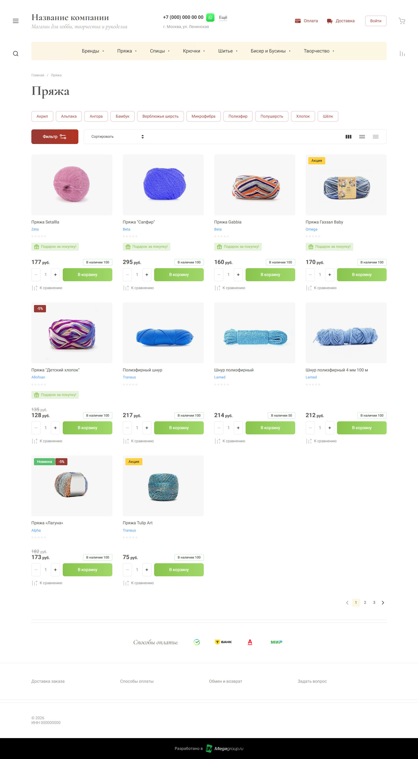Screen dimensions: 418x759
Task: Switch to the grid tile view icon
Action: pos(348,137)
